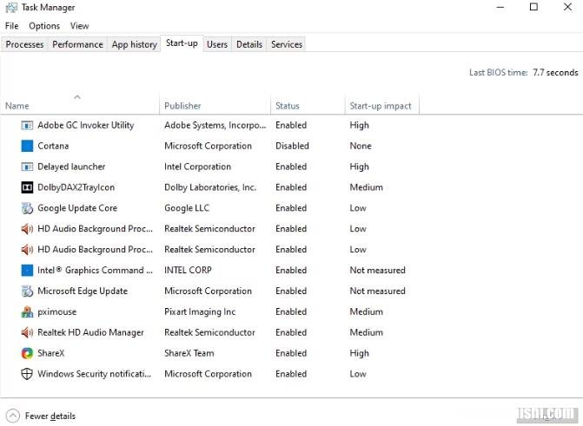
Task: Click the Pixart Imaging Inc publisher cell
Action: (x=200, y=312)
